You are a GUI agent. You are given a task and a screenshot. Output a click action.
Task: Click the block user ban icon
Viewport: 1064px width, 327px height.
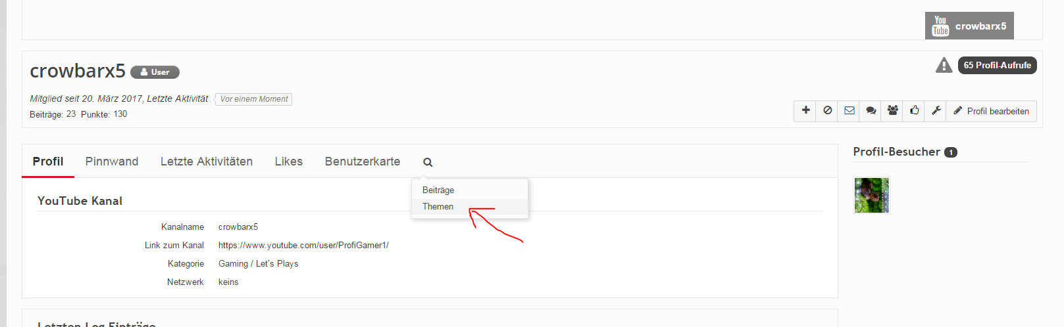[x=827, y=111]
